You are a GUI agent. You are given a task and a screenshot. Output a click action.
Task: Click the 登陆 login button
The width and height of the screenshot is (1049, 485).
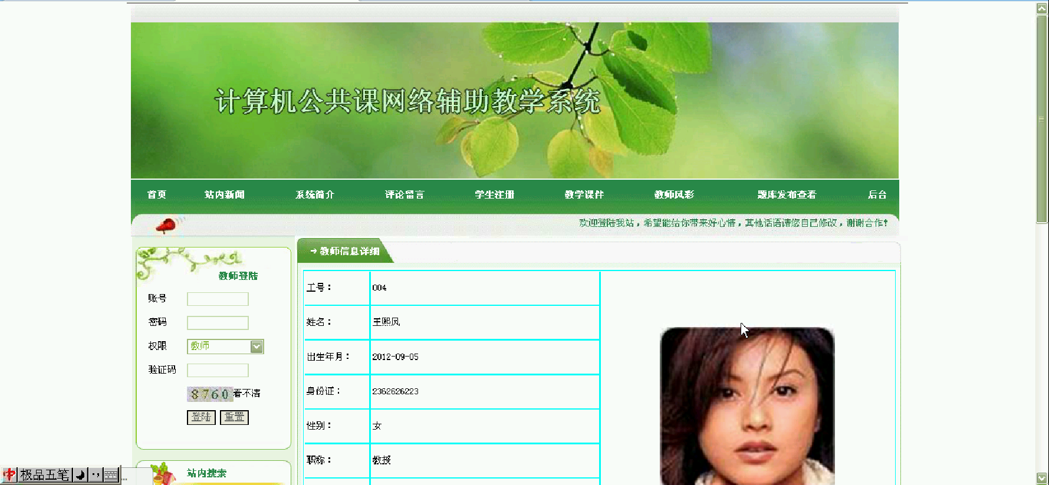click(201, 417)
